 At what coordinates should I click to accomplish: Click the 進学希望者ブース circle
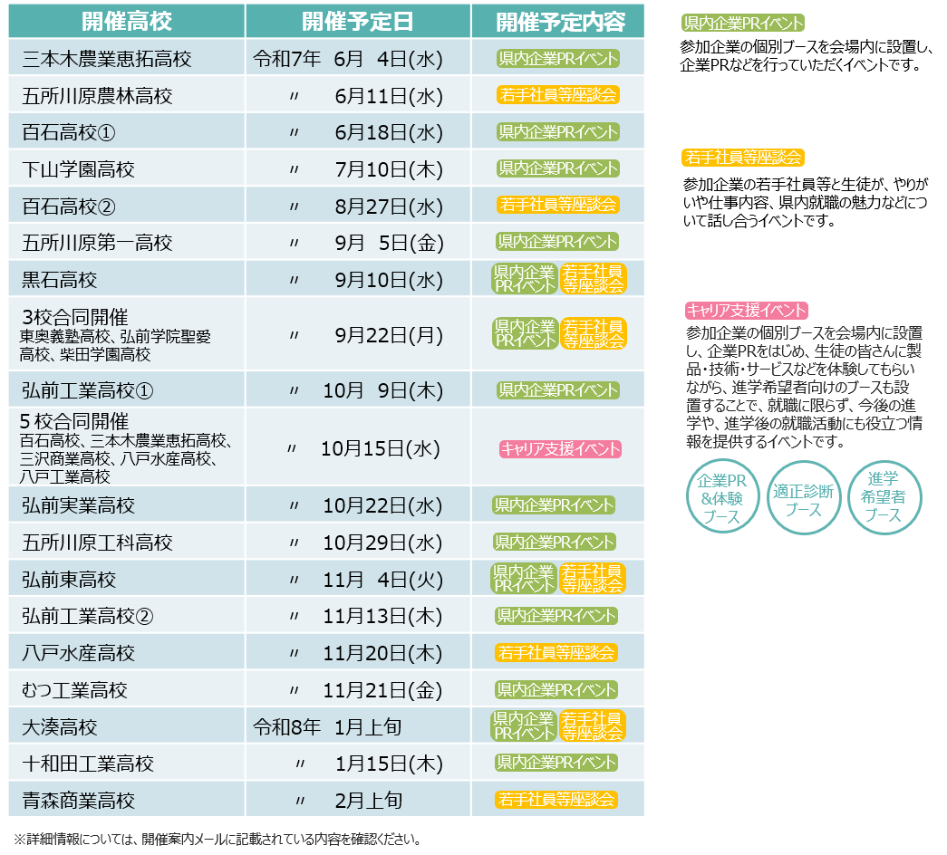click(884, 497)
